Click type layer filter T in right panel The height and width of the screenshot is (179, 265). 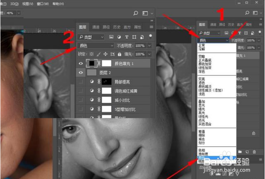(x=240, y=33)
